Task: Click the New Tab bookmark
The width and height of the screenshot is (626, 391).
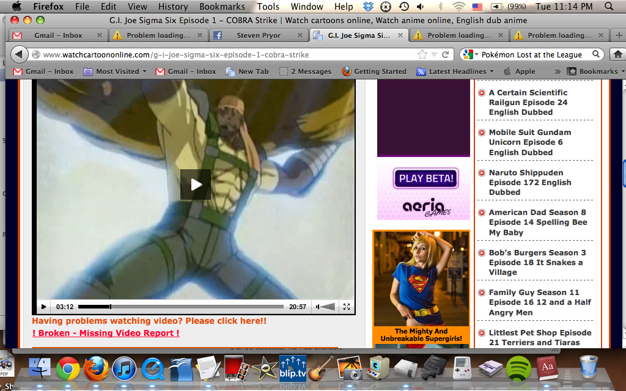Action: click(247, 71)
